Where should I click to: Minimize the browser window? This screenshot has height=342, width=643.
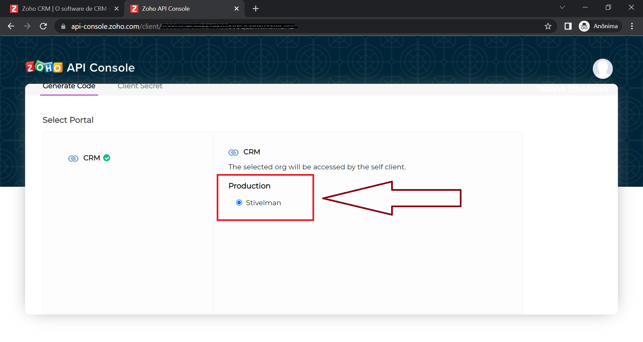coord(585,7)
